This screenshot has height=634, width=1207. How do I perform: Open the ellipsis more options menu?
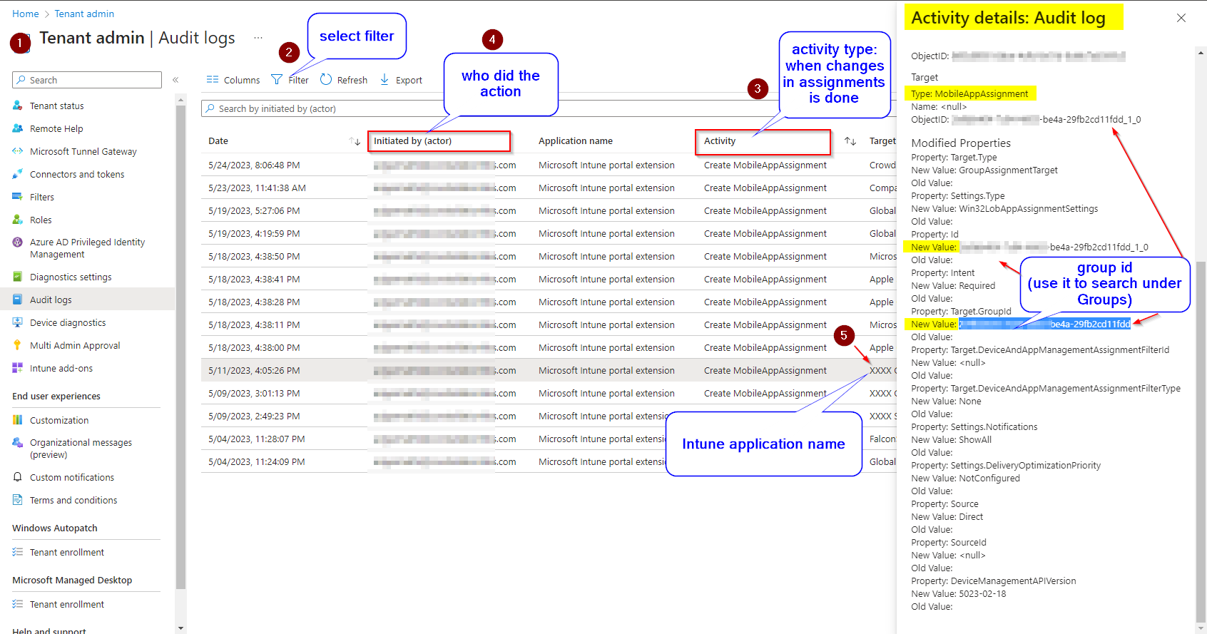click(x=258, y=38)
